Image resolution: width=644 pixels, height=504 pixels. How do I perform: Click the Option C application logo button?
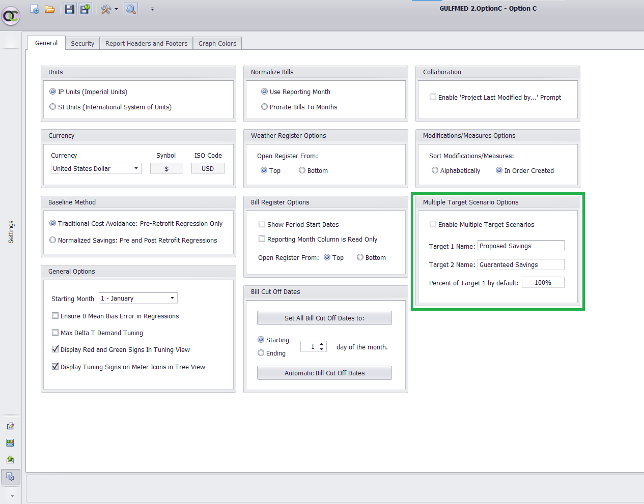(11, 16)
